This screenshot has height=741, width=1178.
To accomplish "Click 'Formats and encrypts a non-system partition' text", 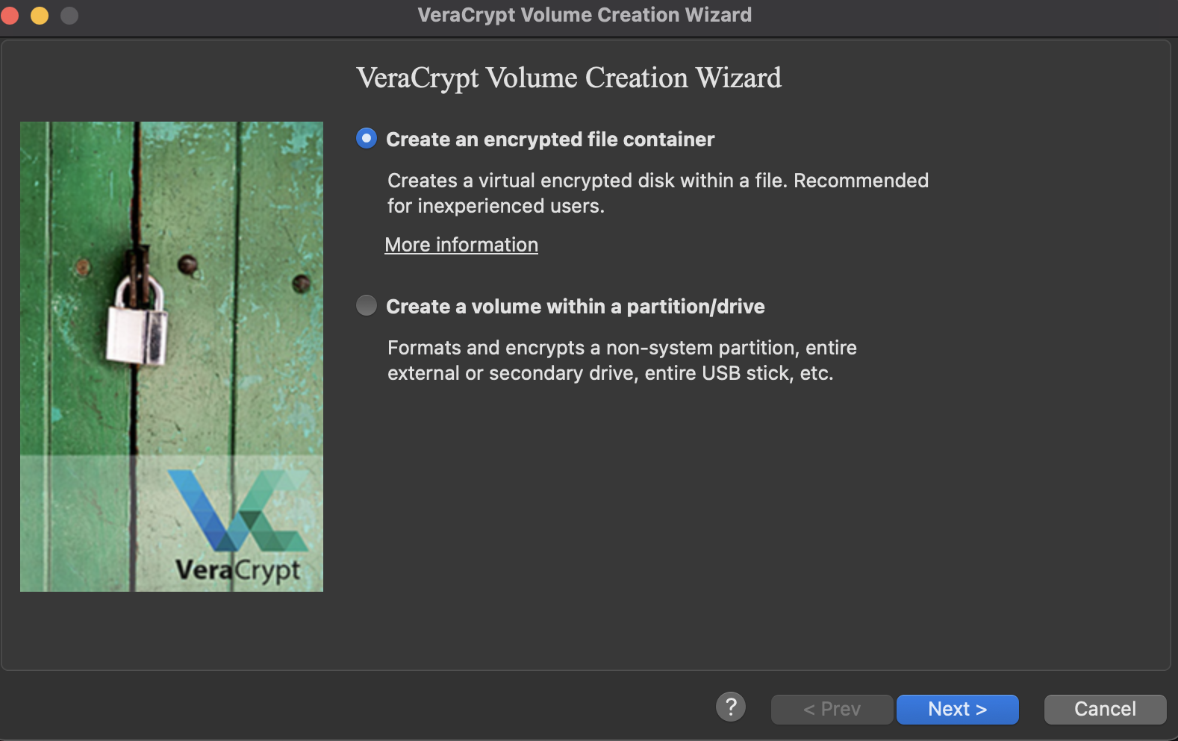I will coord(622,360).
